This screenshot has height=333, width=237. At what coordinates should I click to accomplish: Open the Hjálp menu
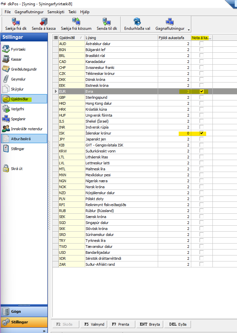pyautogui.click(x=85, y=12)
